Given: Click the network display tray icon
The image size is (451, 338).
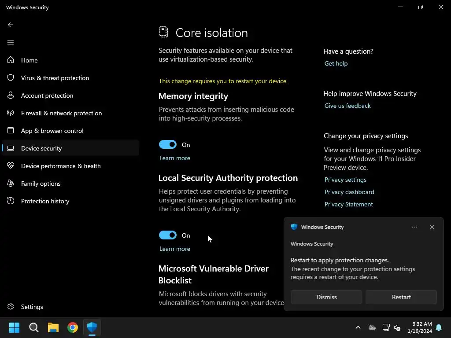Looking at the screenshot, I should (386, 327).
